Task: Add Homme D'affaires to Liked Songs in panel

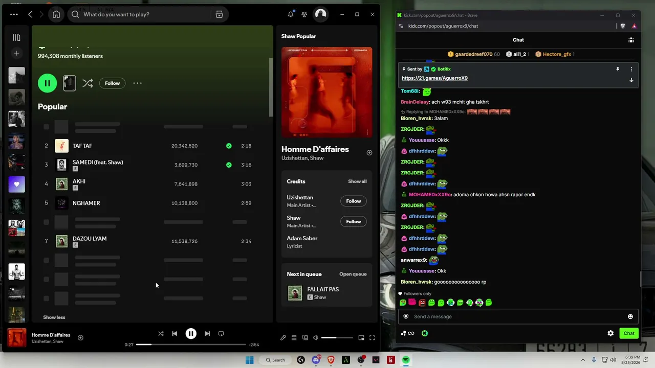Action: coord(369,152)
